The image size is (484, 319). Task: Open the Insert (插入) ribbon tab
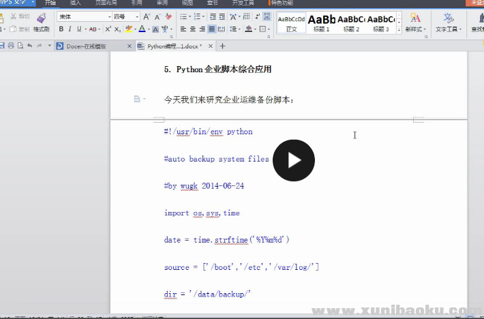(75, 3)
